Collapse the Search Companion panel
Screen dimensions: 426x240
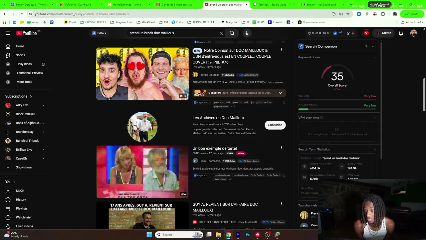click(x=373, y=46)
